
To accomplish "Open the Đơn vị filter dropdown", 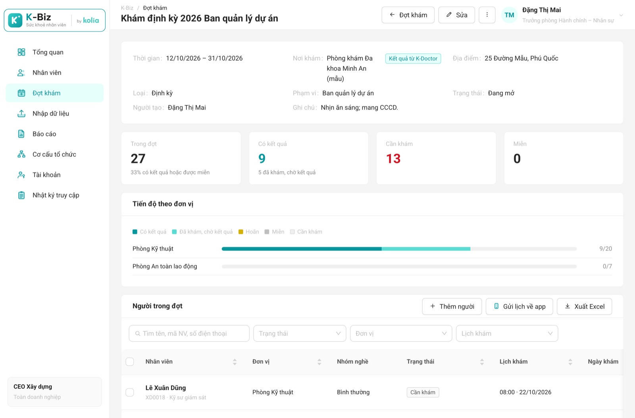I will [401, 334].
